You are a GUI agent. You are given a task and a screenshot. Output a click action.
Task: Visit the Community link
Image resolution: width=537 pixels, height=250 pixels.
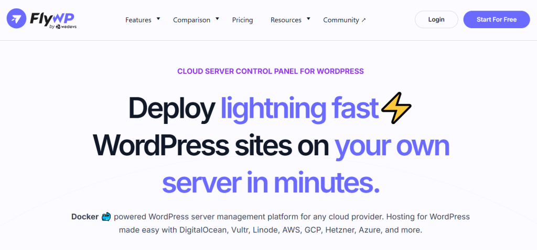coord(341,20)
